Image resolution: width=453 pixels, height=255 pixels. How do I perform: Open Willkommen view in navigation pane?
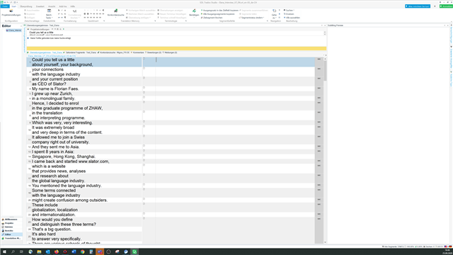(x=11, y=220)
